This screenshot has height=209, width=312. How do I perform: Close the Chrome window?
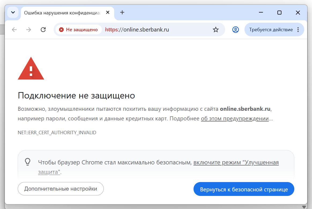point(298,13)
